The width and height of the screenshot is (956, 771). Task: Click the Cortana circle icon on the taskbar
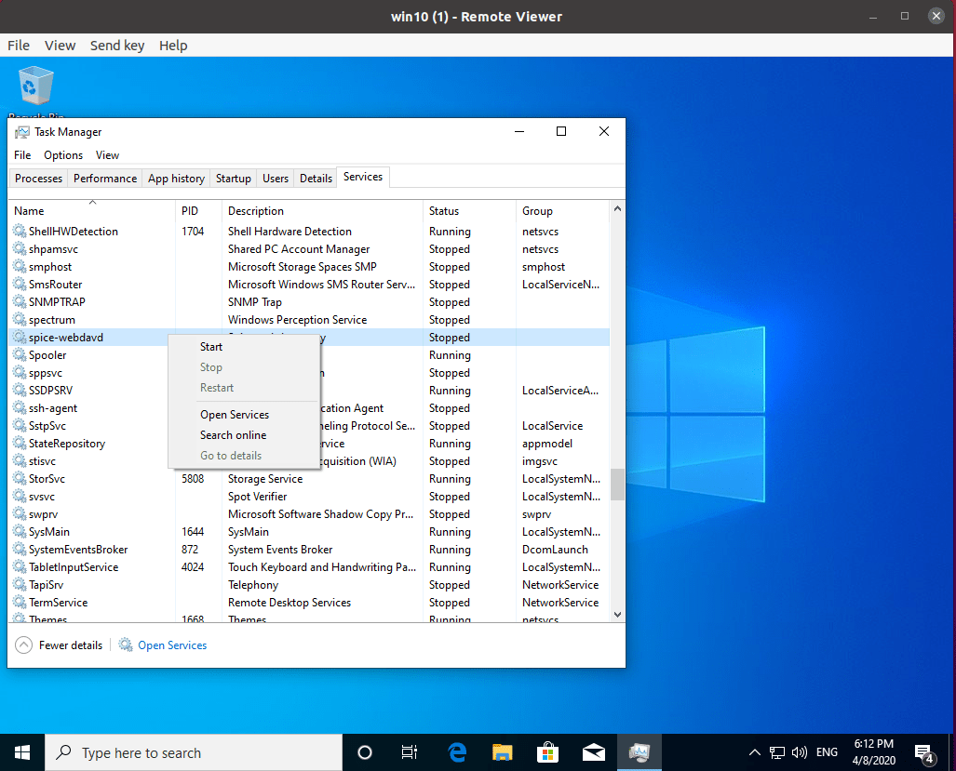(364, 752)
